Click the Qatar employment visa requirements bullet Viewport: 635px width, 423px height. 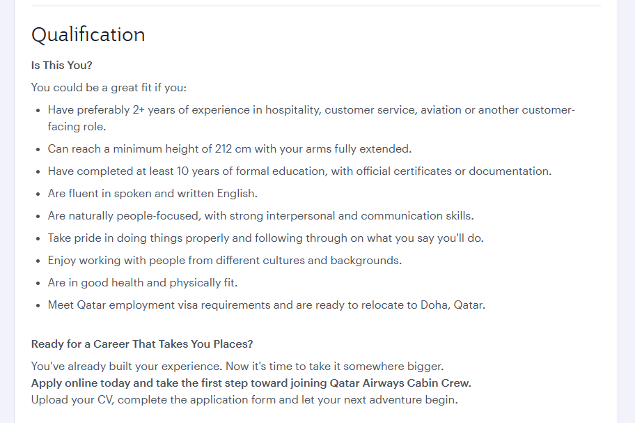[267, 305]
